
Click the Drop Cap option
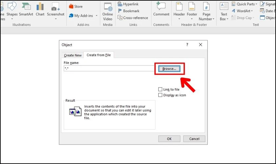click(x=243, y=18)
